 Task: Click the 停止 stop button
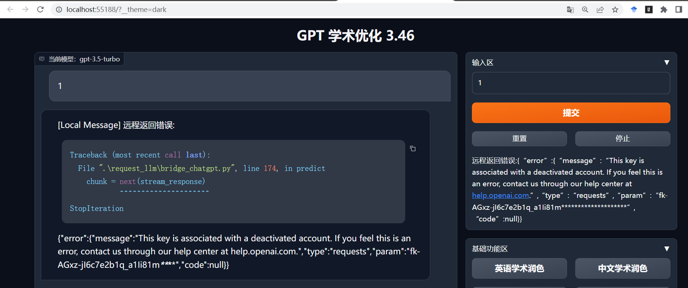click(x=622, y=138)
